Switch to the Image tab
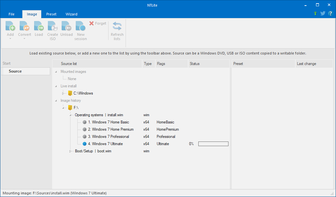Image resolution: width=336 pixels, height=197 pixels. tap(32, 14)
